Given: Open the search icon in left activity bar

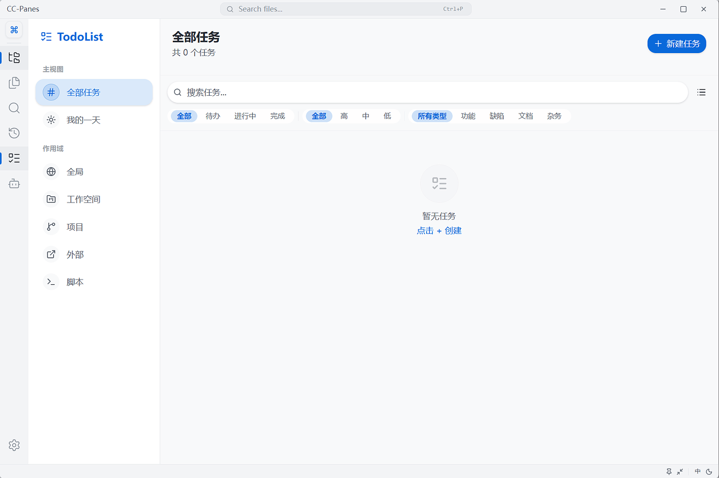Looking at the screenshot, I should (14, 108).
